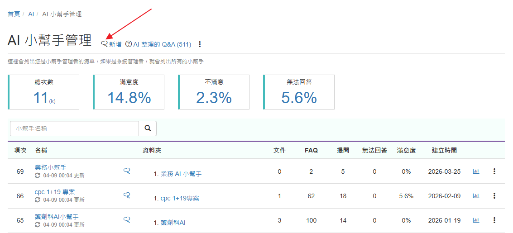Click the 總次數 statistics card
Screen dimensions: 513x233
tap(44, 92)
